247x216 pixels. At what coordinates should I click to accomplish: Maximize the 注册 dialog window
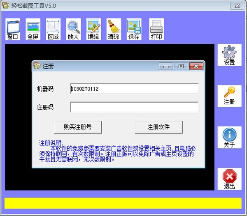(x=181, y=66)
